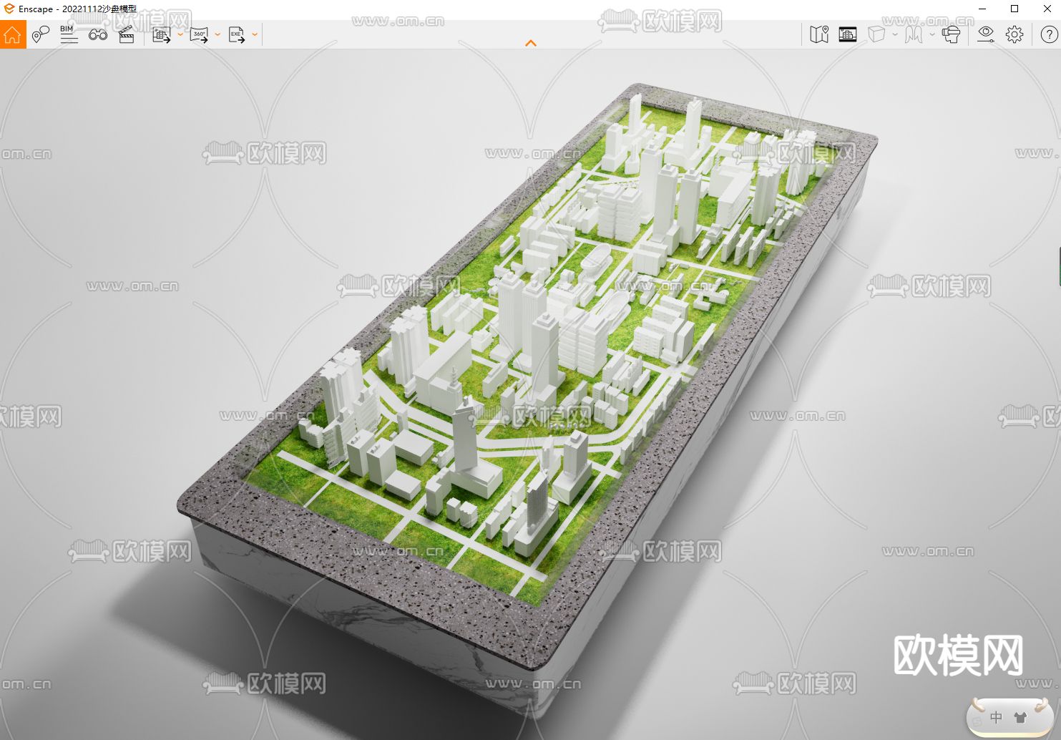Render a 360° panorama
This screenshot has width=1061, height=740.
pos(200,34)
